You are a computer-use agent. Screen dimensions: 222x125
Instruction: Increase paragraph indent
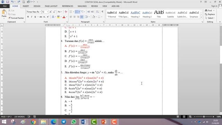(x=93, y=12)
